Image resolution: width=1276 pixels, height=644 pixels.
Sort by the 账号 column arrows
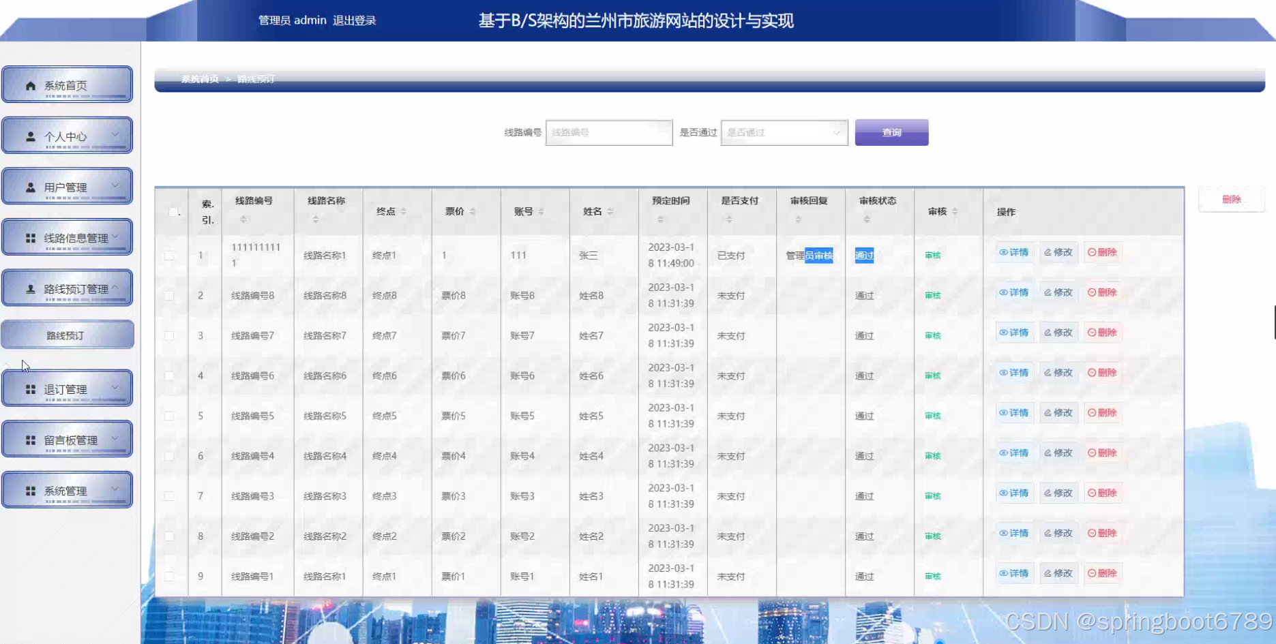[x=541, y=211]
